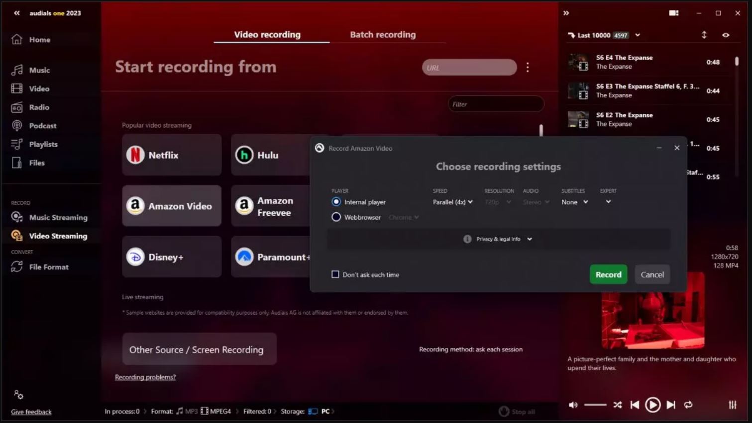This screenshot has height=423, width=752.
Task: Open the equalizer controls
Action: [732, 405]
